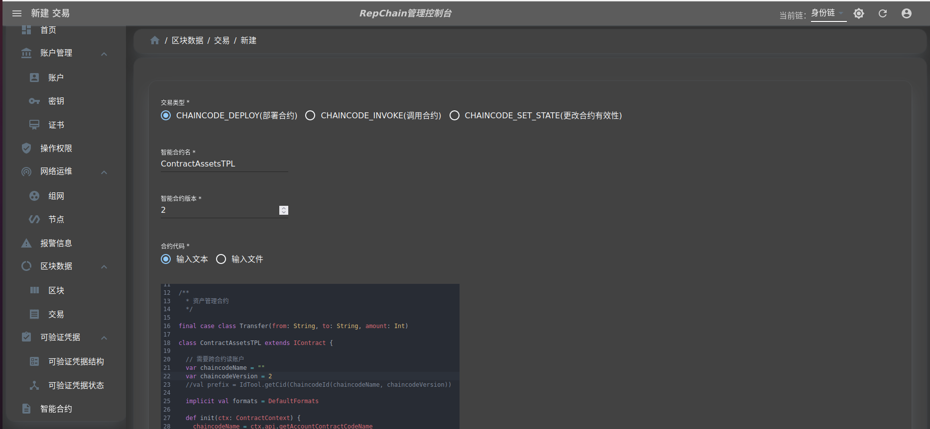
Task: Click the 操作权限 shield icon
Action: [26, 148]
